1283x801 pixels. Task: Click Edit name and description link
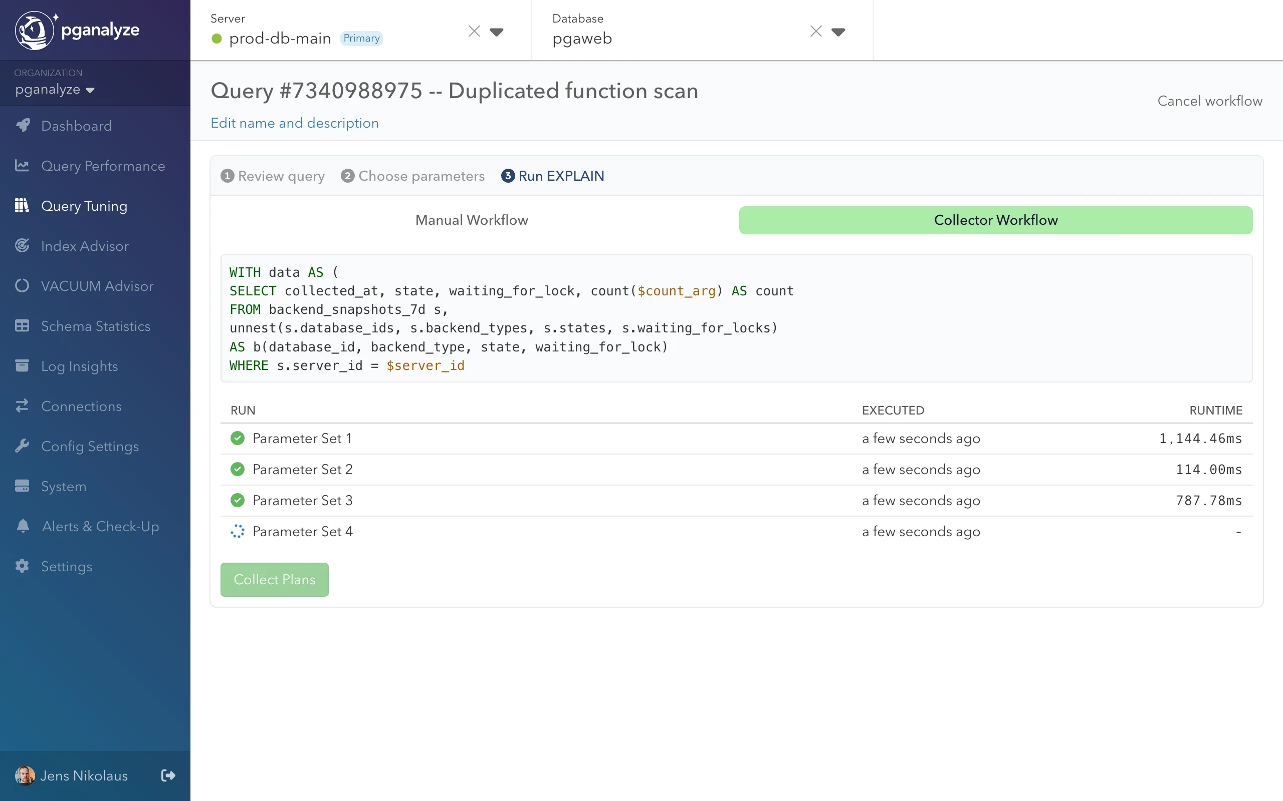point(295,123)
